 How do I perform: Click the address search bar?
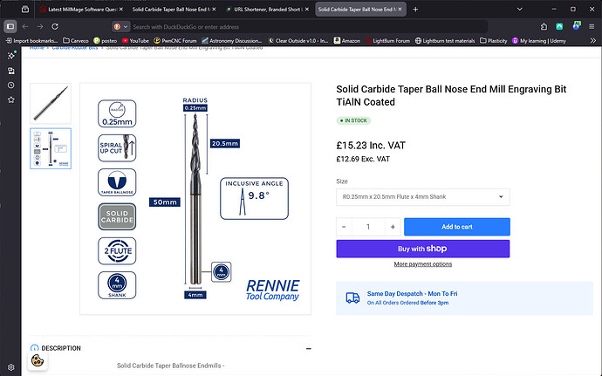point(262,26)
